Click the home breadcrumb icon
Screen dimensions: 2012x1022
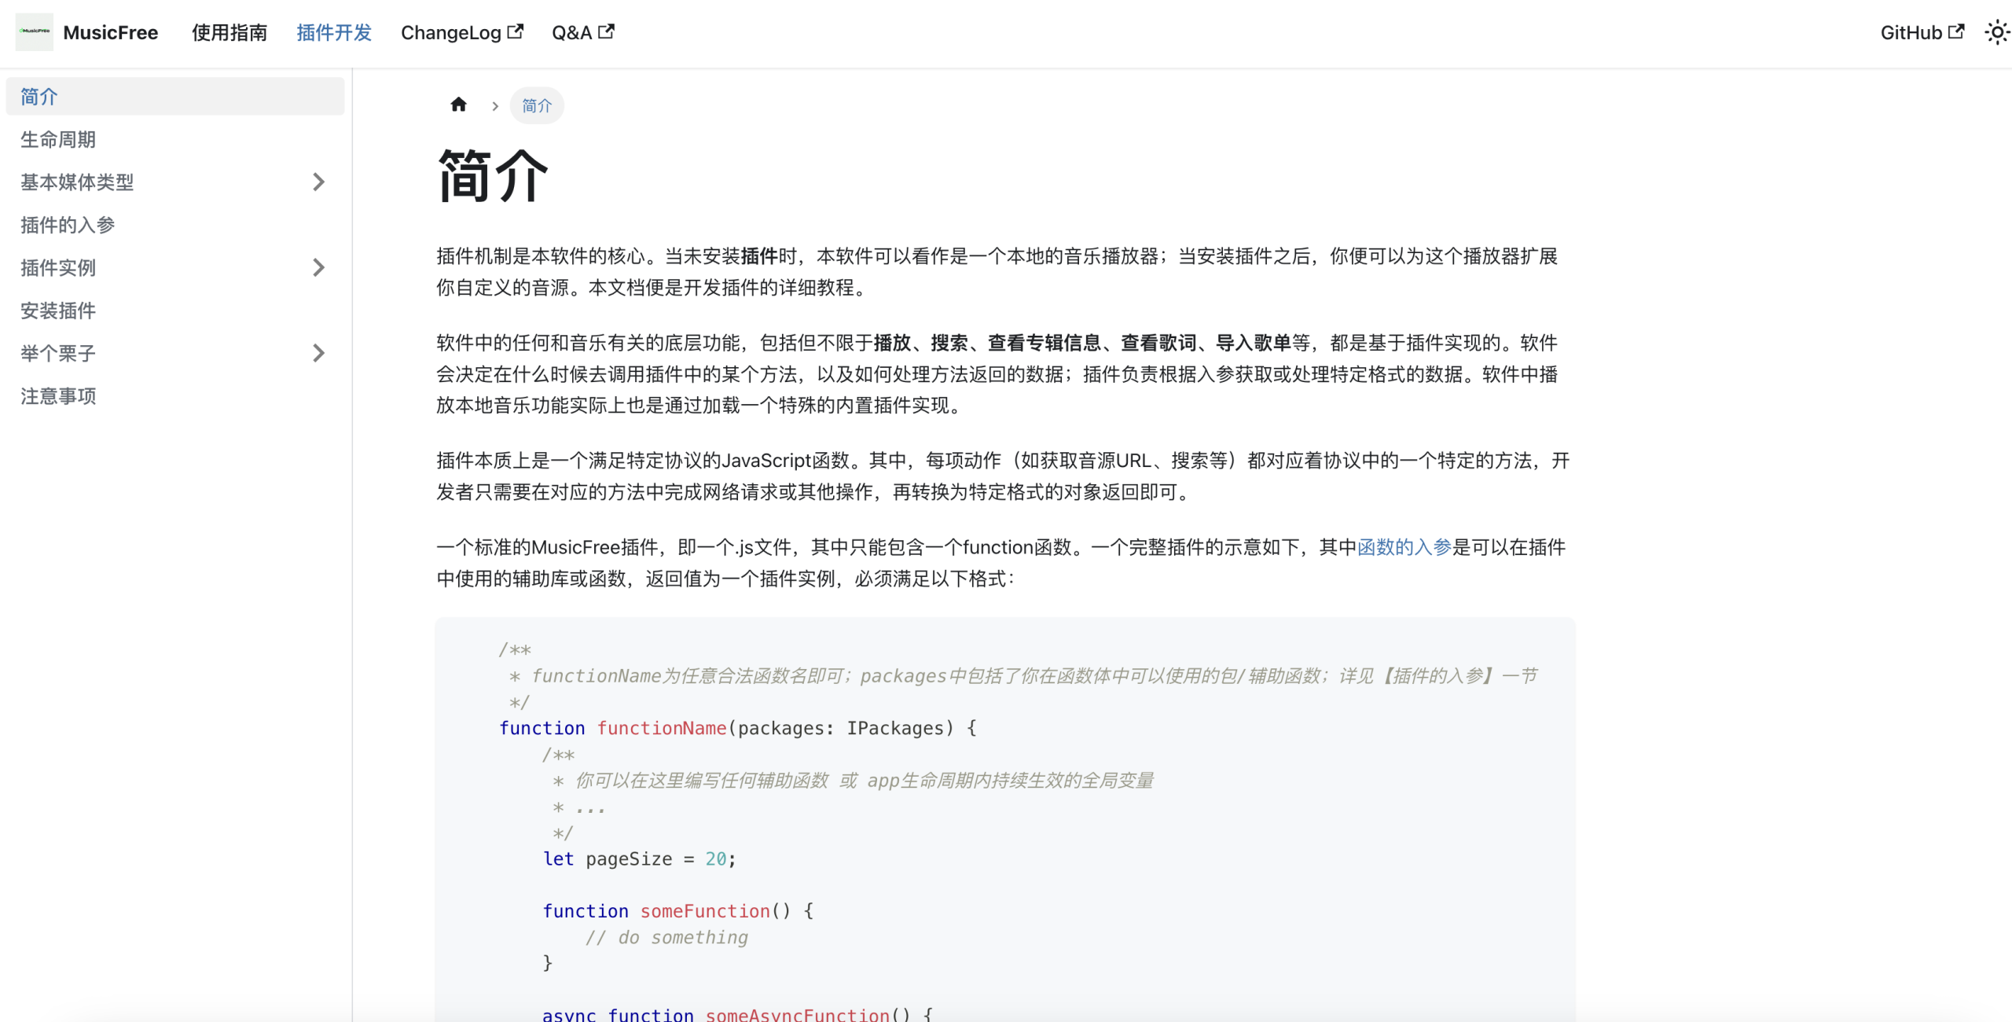(x=458, y=105)
